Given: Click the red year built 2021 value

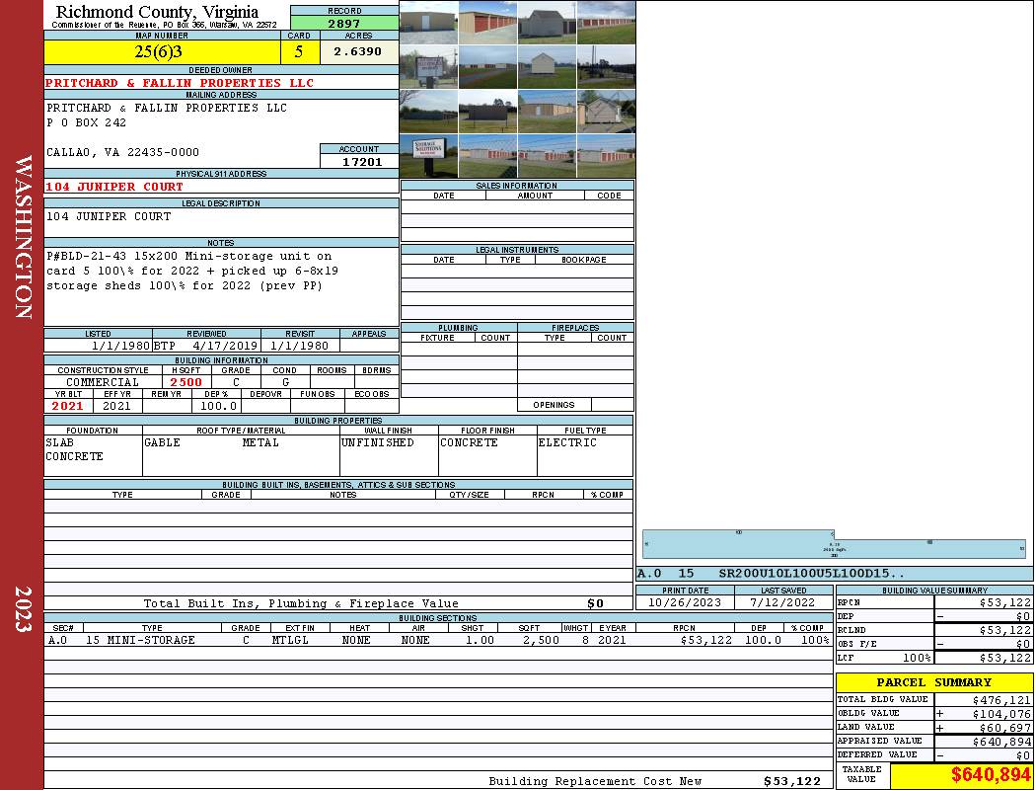Looking at the screenshot, I should click(68, 406).
